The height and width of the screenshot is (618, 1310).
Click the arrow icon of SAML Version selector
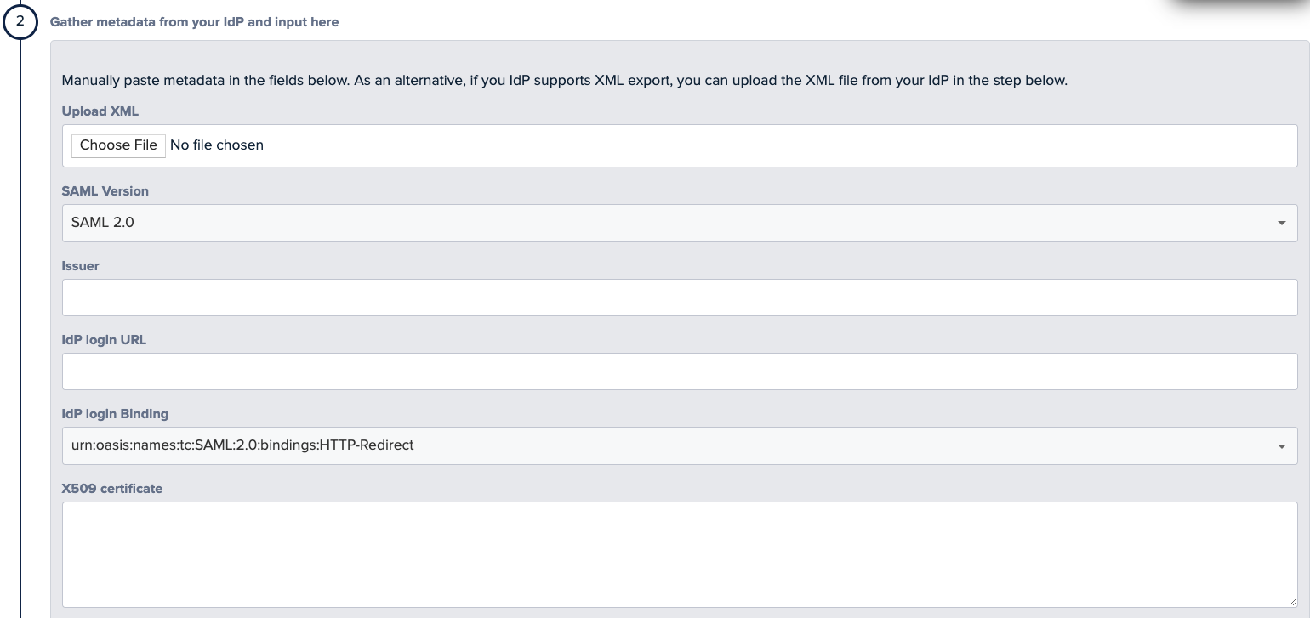(1281, 224)
